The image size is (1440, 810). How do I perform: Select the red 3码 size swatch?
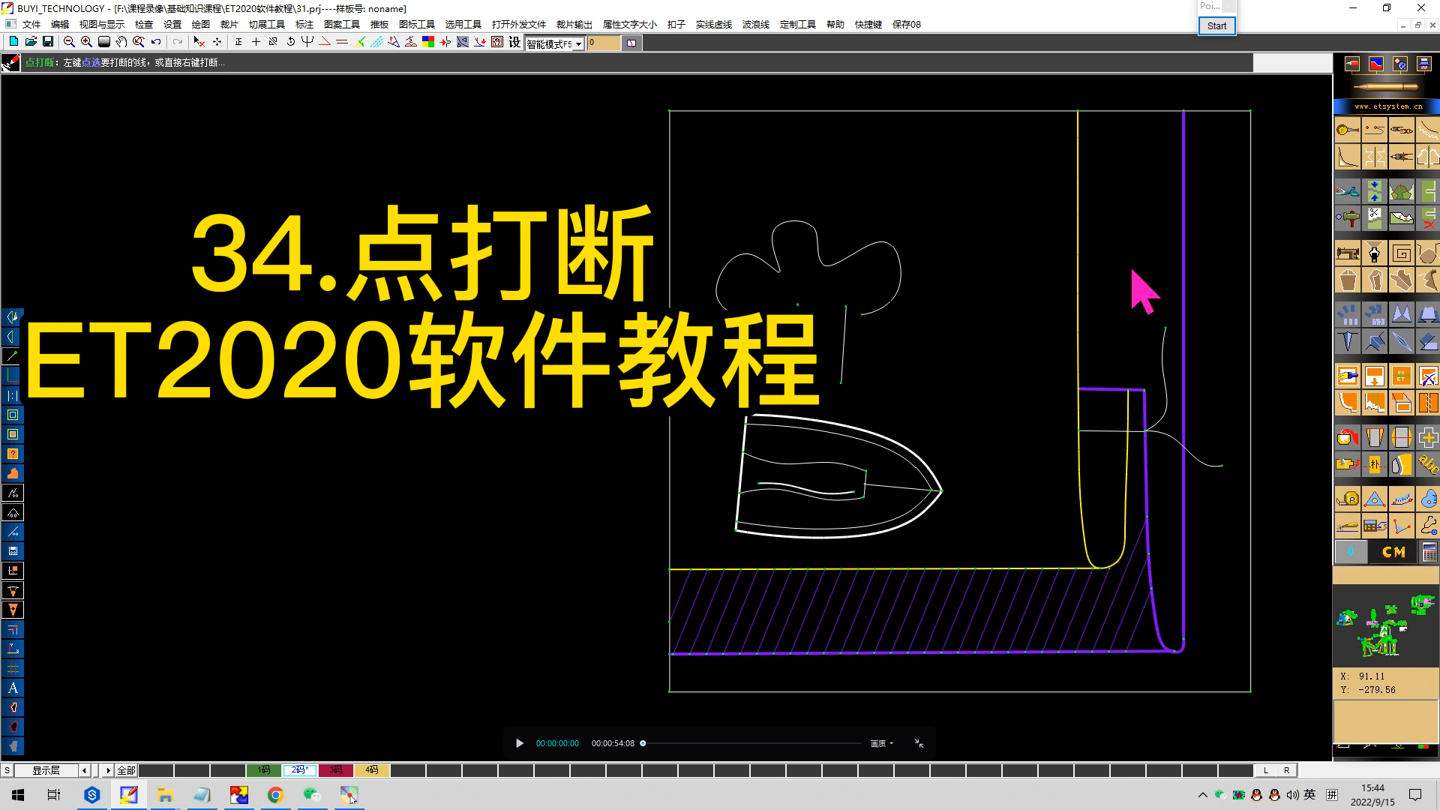tap(335, 770)
